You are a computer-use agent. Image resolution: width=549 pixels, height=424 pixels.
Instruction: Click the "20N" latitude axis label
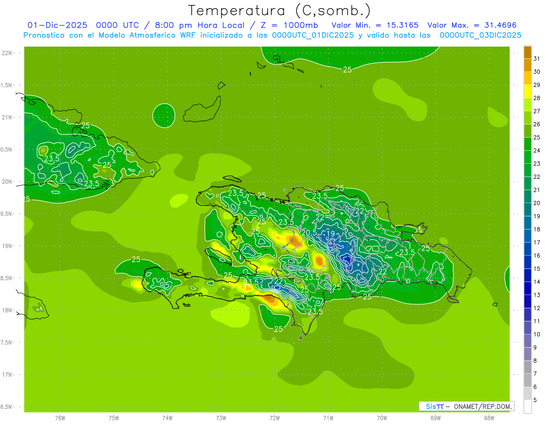coord(8,182)
